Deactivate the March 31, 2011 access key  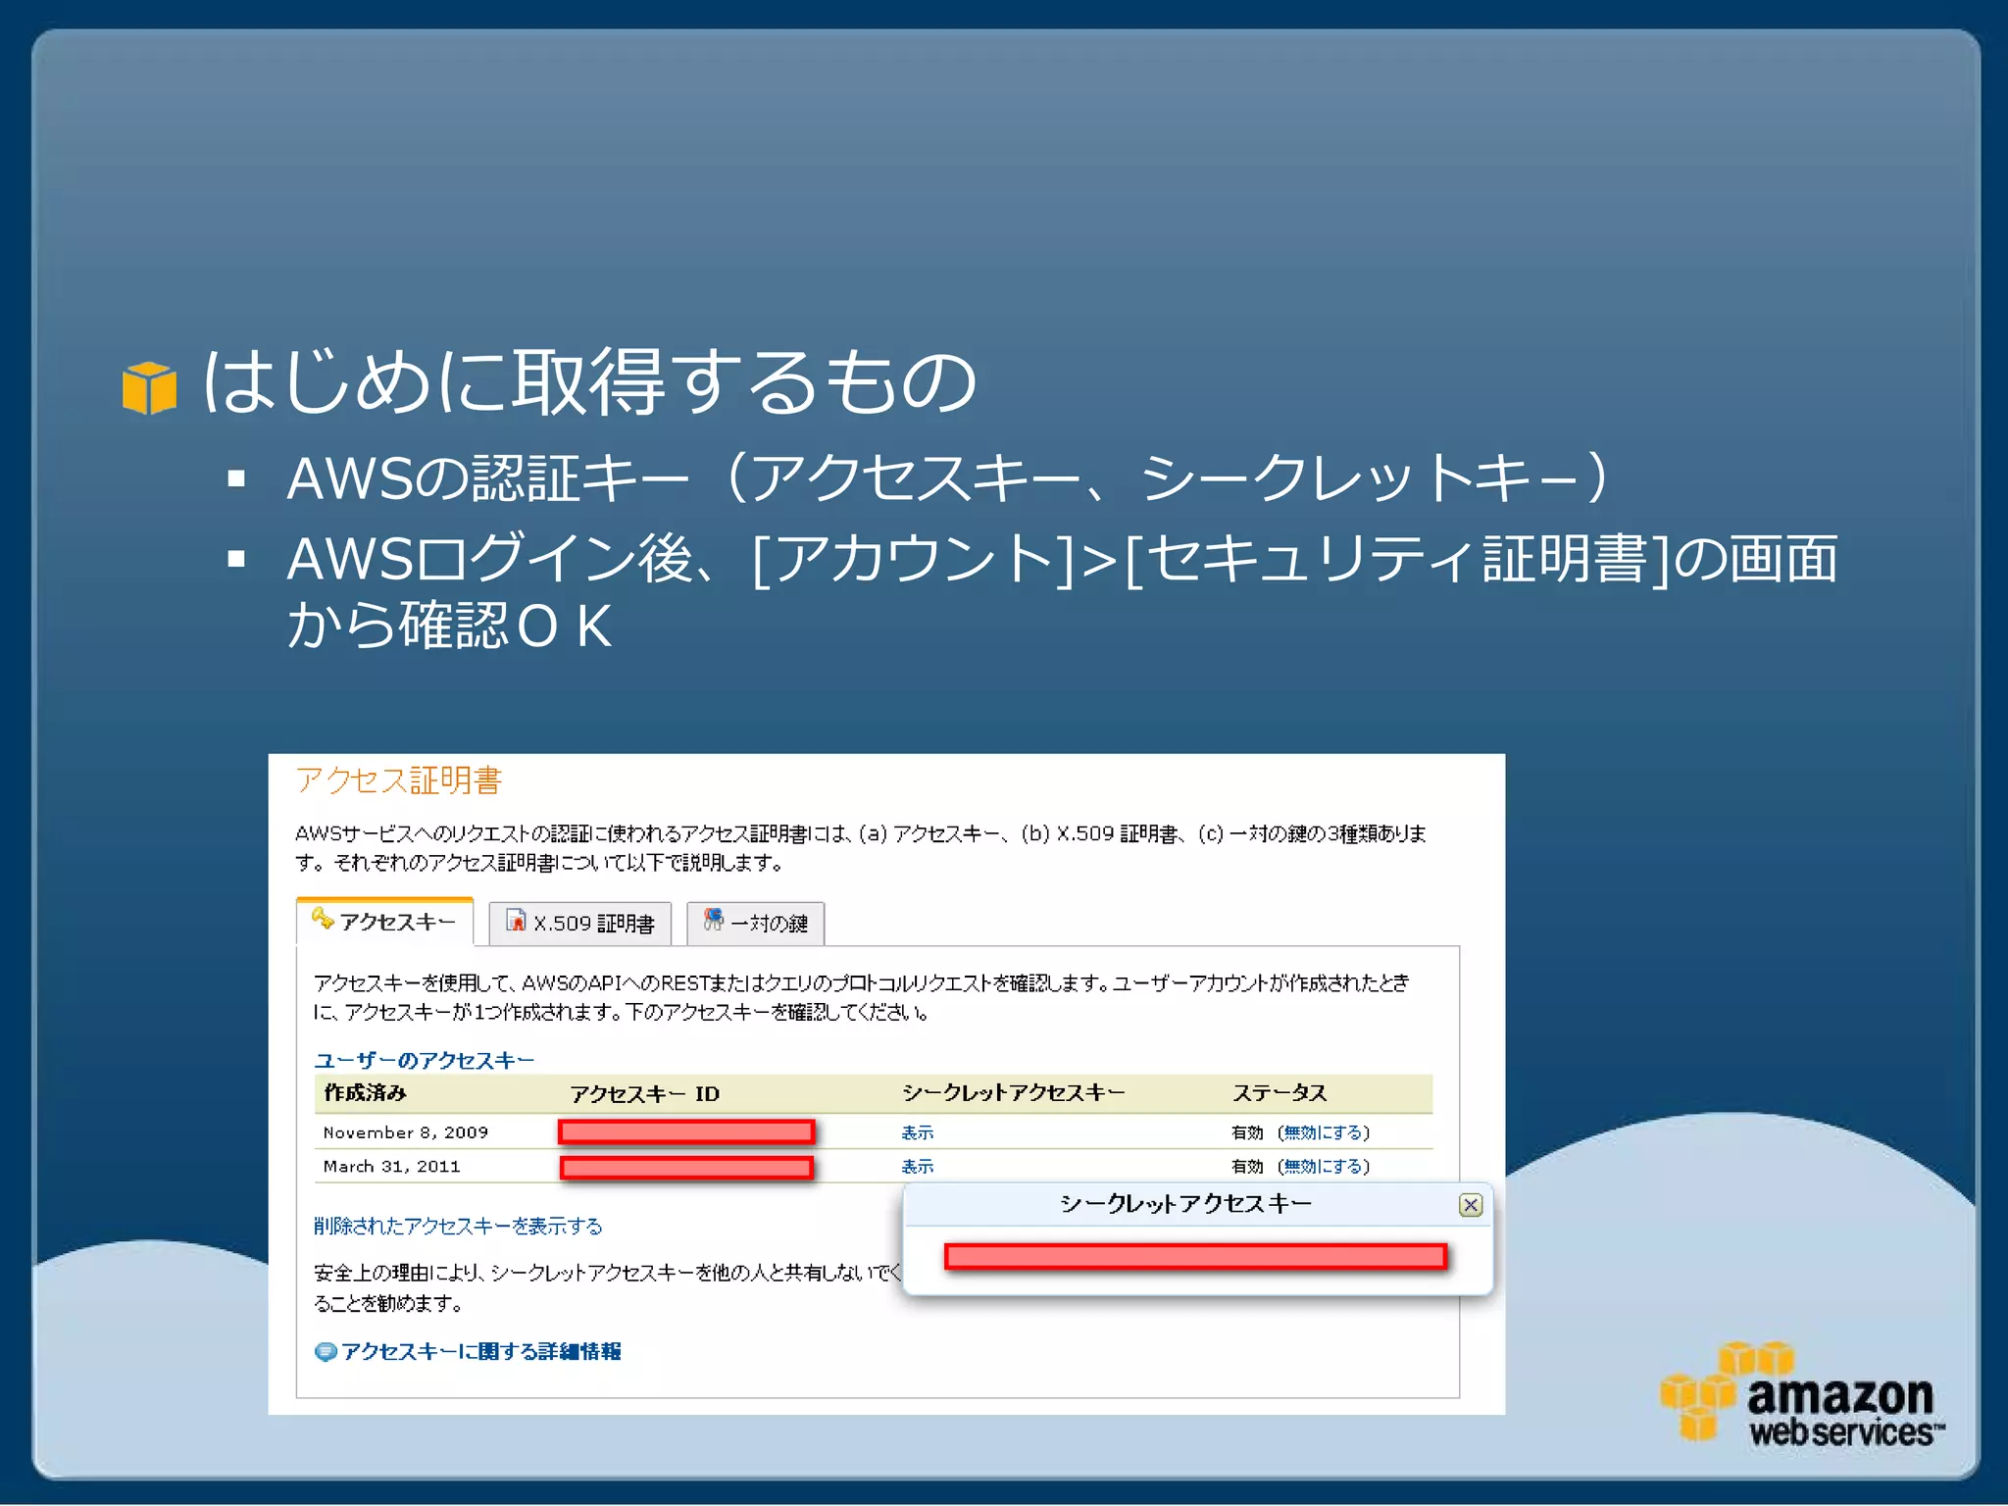click(1324, 1166)
